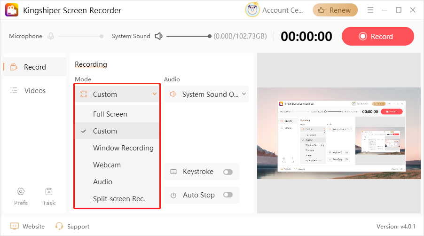Adjust the System Sound volume slider
The height and width of the screenshot is (236, 424).
189,36
